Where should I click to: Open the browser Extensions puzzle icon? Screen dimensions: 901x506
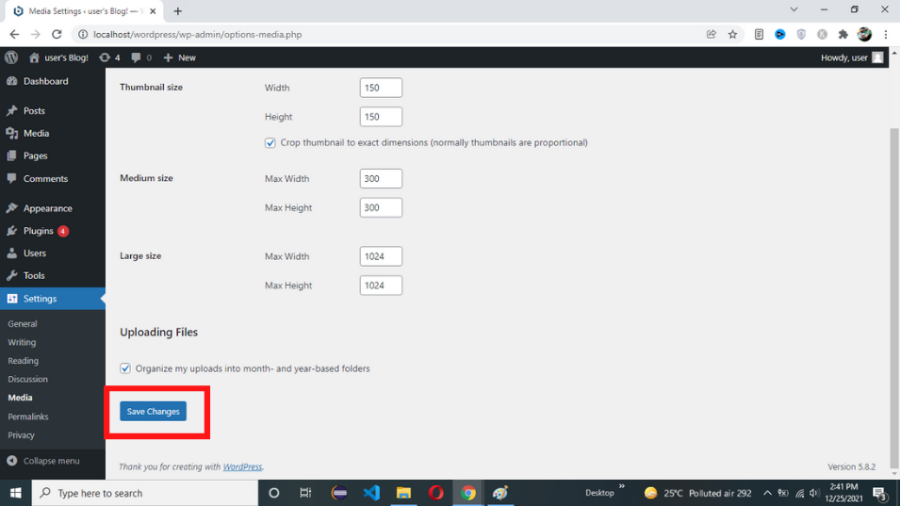tap(843, 35)
